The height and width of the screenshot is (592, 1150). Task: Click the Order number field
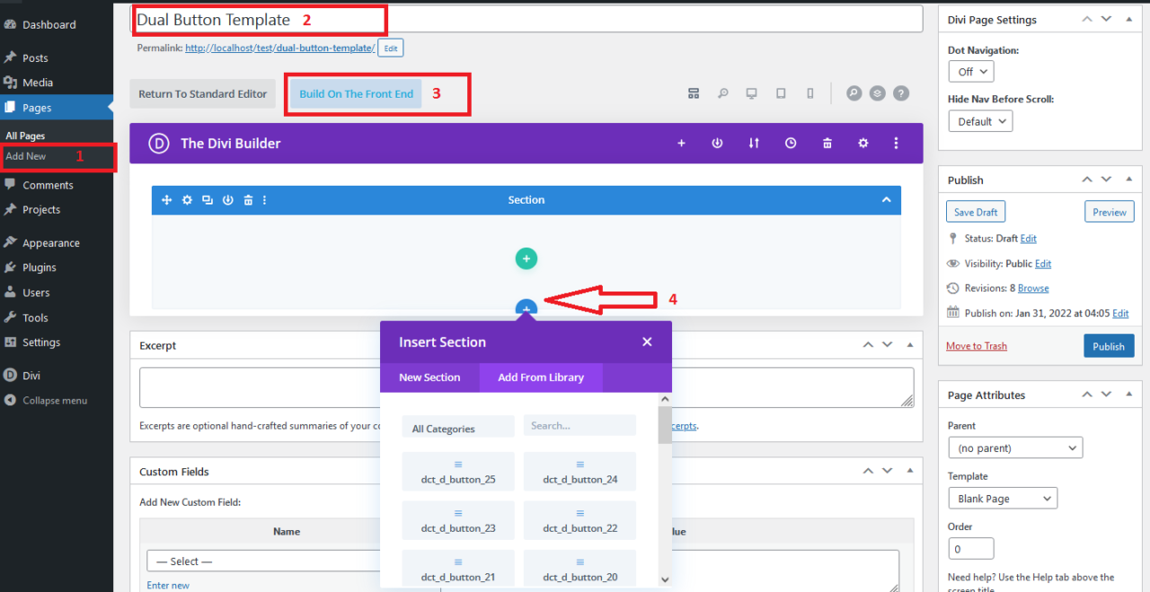click(971, 548)
